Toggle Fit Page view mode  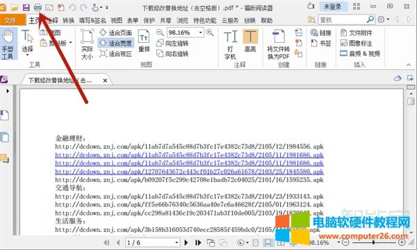pyautogui.click(x=116, y=33)
